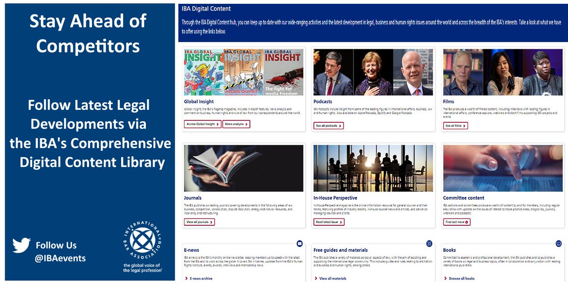Open the E-news archive link
The height and width of the screenshot is (284, 568).
(x=199, y=279)
